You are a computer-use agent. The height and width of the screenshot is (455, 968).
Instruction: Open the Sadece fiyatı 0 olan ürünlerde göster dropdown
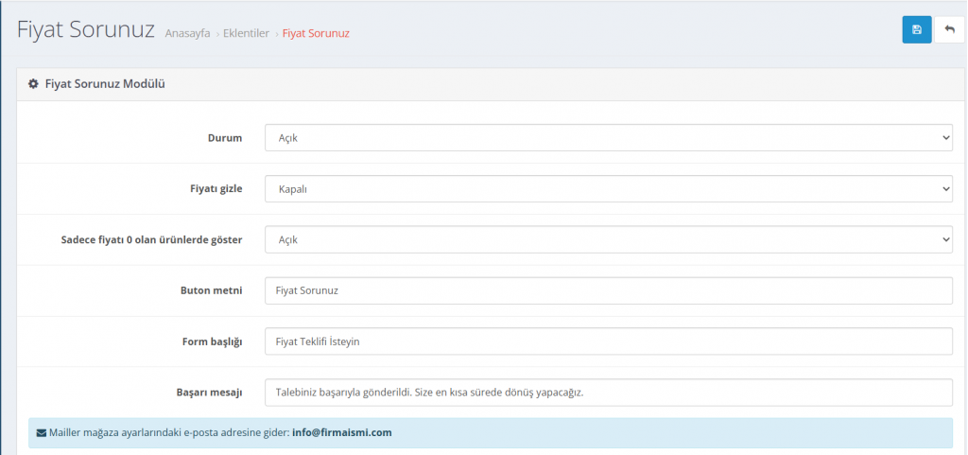(608, 240)
